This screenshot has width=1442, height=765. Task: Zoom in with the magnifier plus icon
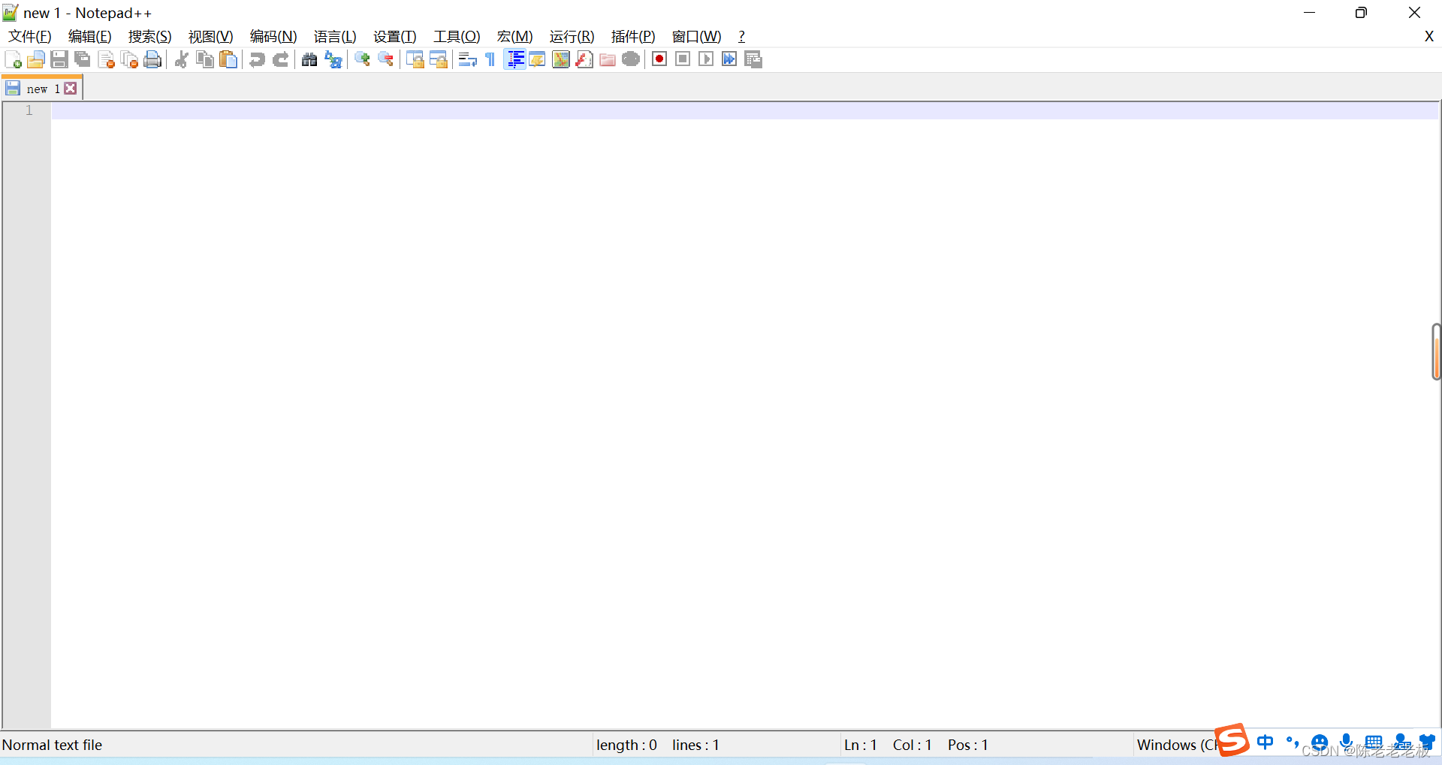click(362, 59)
